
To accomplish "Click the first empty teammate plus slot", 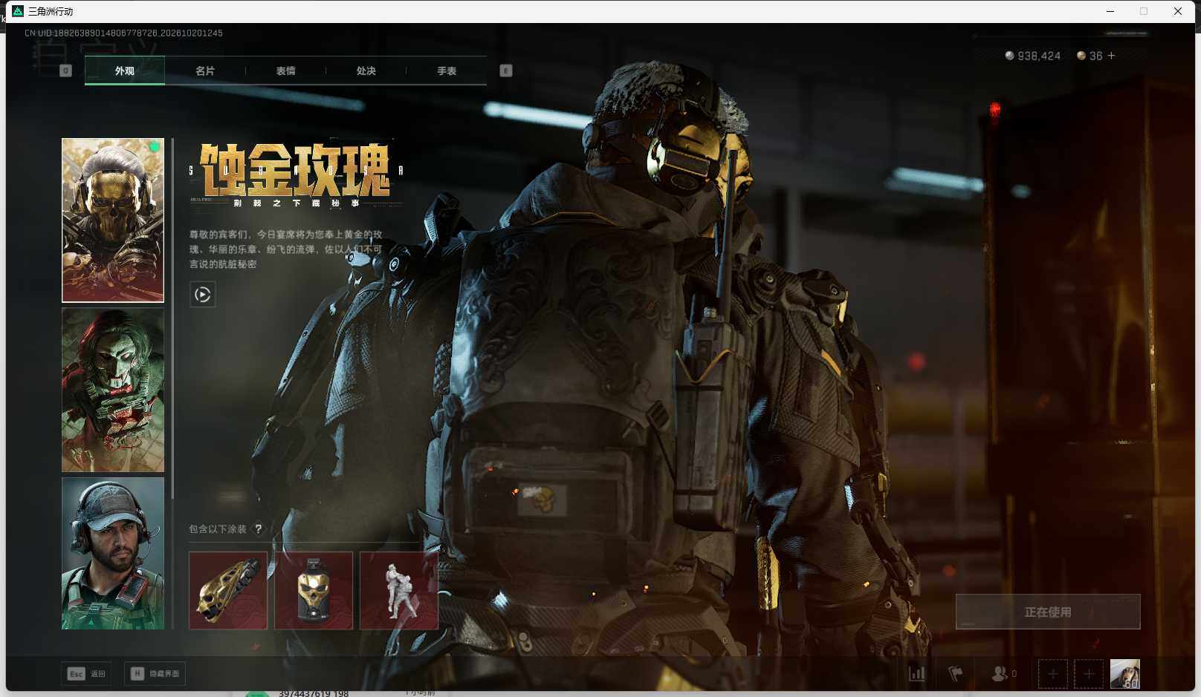I will point(1053,674).
